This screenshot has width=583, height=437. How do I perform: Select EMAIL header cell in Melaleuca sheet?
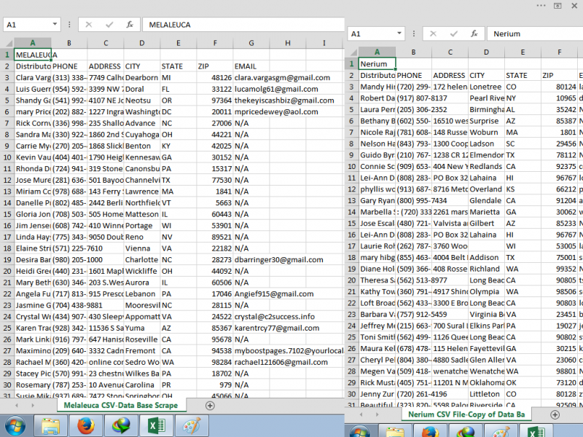pyautogui.click(x=251, y=66)
